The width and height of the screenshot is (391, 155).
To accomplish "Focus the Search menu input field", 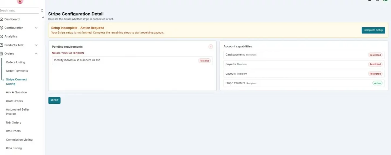I will pos(19,11).
